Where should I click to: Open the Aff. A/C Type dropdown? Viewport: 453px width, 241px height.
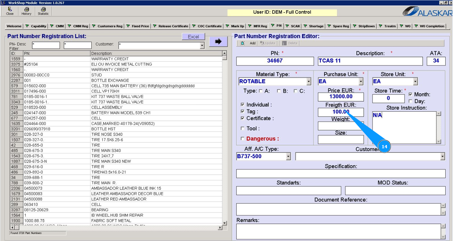(288, 157)
